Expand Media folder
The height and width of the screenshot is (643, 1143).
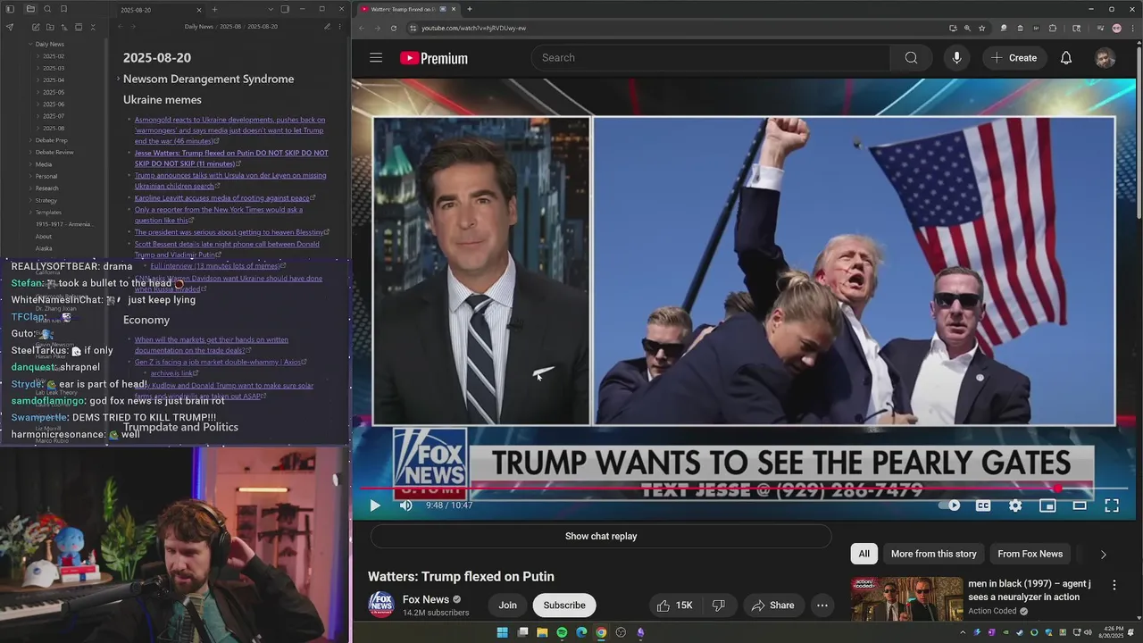(x=30, y=164)
